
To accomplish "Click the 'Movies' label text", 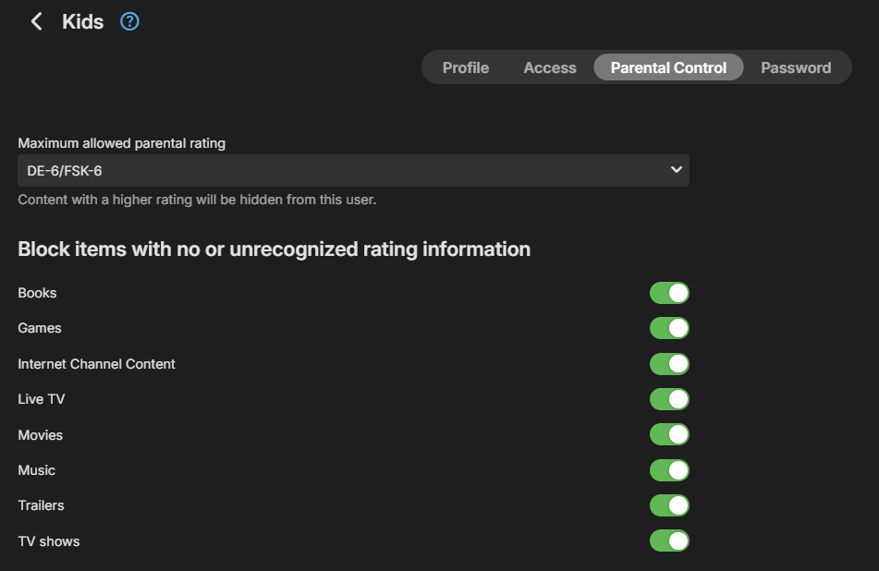I will point(41,435).
